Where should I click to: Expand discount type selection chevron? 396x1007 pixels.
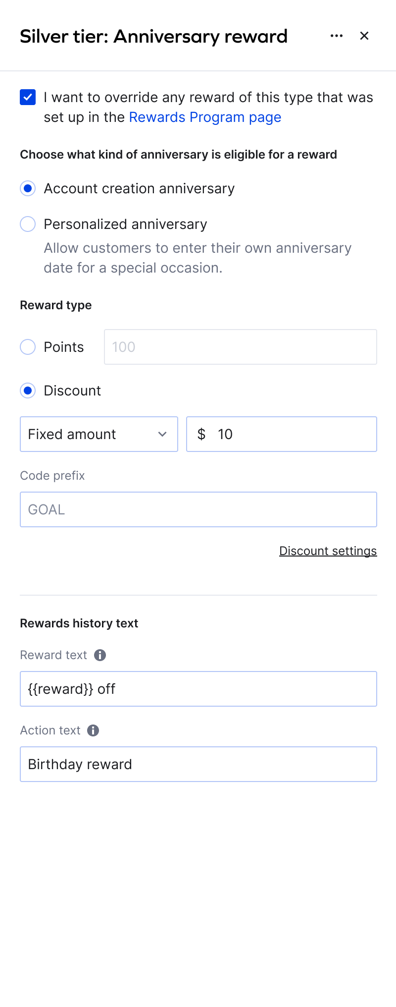pyautogui.click(x=163, y=434)
